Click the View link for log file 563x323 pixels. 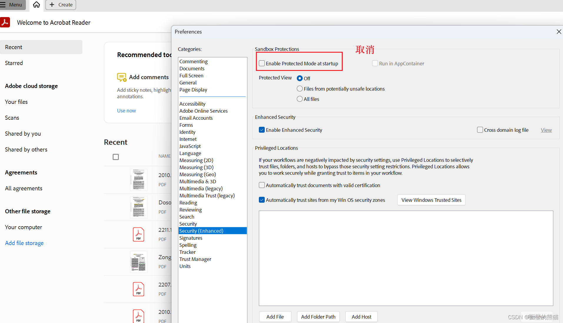tap(546, 130)
